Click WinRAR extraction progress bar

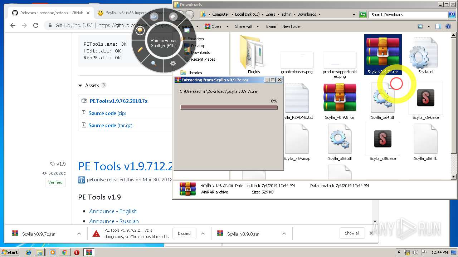click(x=229, y=107)
